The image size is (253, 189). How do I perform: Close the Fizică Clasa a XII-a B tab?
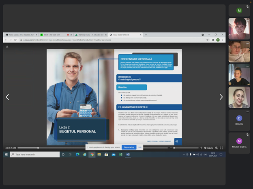coord(36,35)
